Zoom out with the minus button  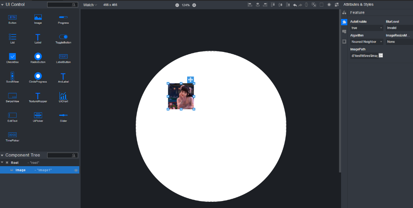tap(177, 5)
